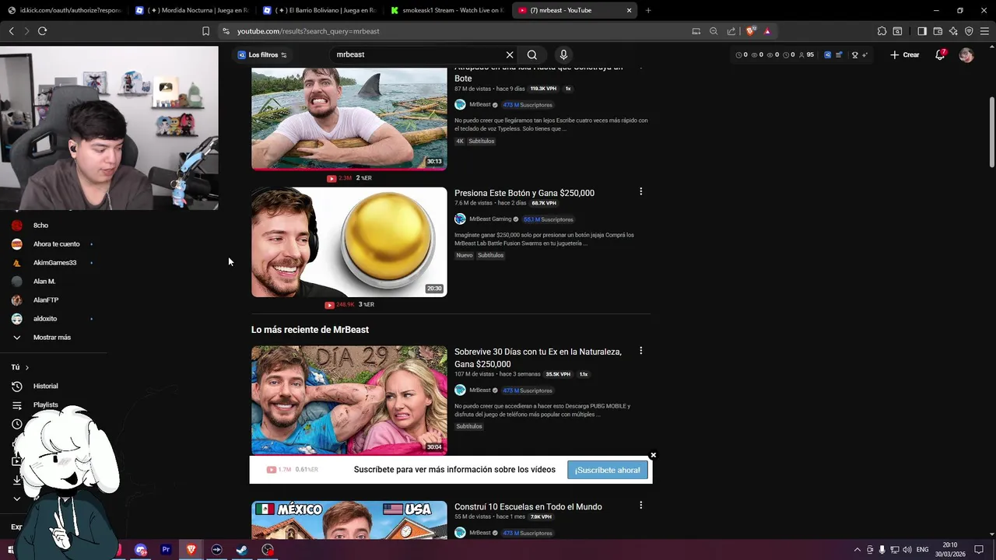Click the Subtítulos tag under Presiona Este Botón

click(490, 255)
